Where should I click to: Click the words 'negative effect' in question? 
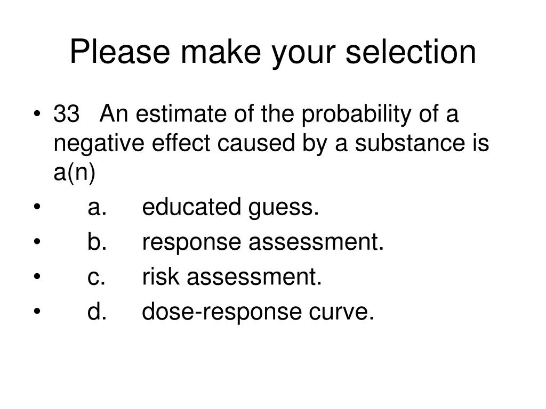(132, 143)
